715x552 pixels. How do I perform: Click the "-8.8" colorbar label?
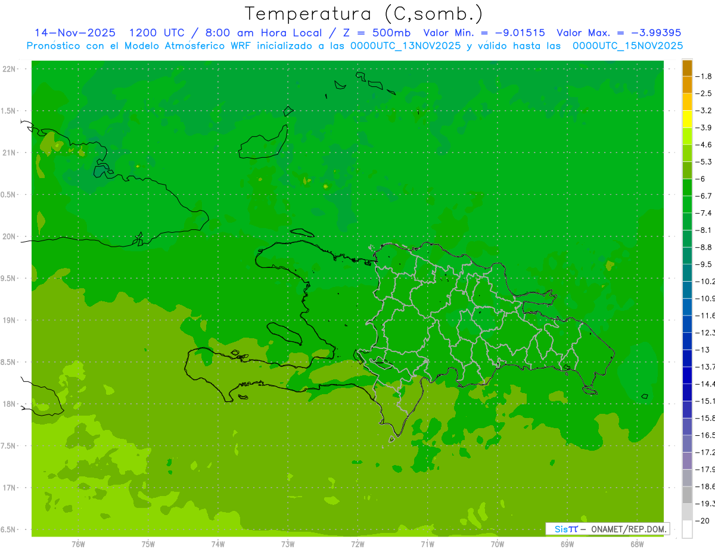tap(704, 247)
